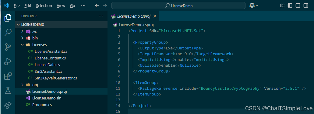Show more menus via the ellipsis

click(x=83, y=5)
